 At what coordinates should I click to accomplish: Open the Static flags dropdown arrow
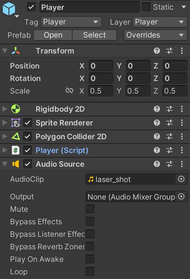pos(184,7)
